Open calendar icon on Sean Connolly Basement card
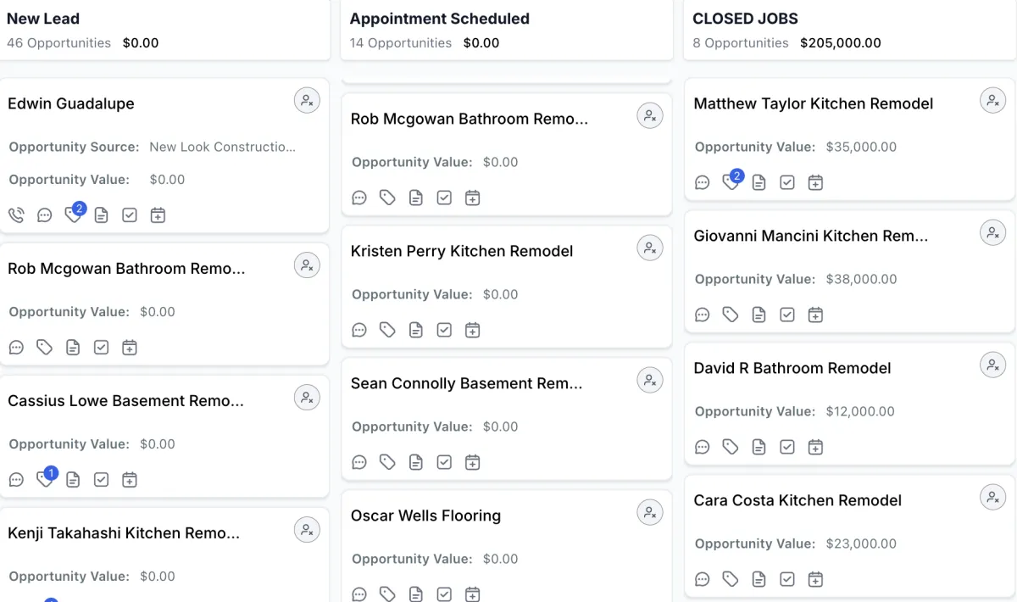 472,462
